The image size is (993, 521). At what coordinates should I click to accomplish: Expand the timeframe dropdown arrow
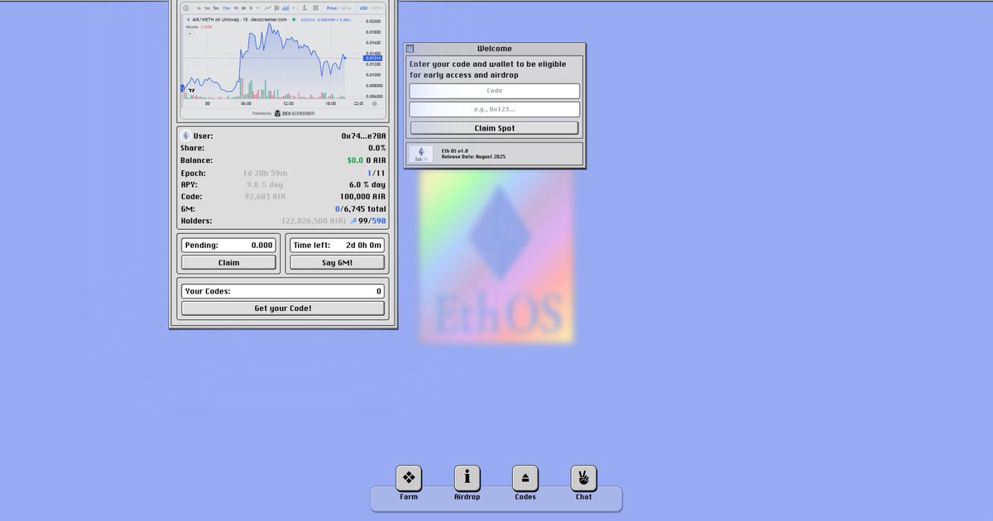[257, 8]
